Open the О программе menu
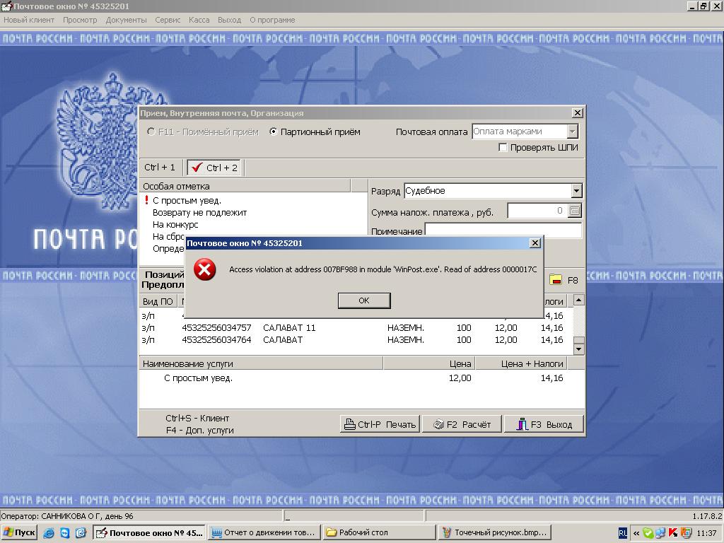The width and height of the screenshot is (724, 543). [x=272, y=20]
